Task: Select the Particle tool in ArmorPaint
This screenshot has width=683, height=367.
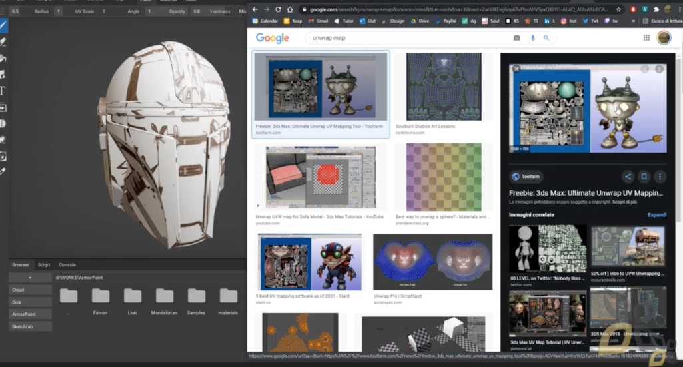Action: (3, 140)
